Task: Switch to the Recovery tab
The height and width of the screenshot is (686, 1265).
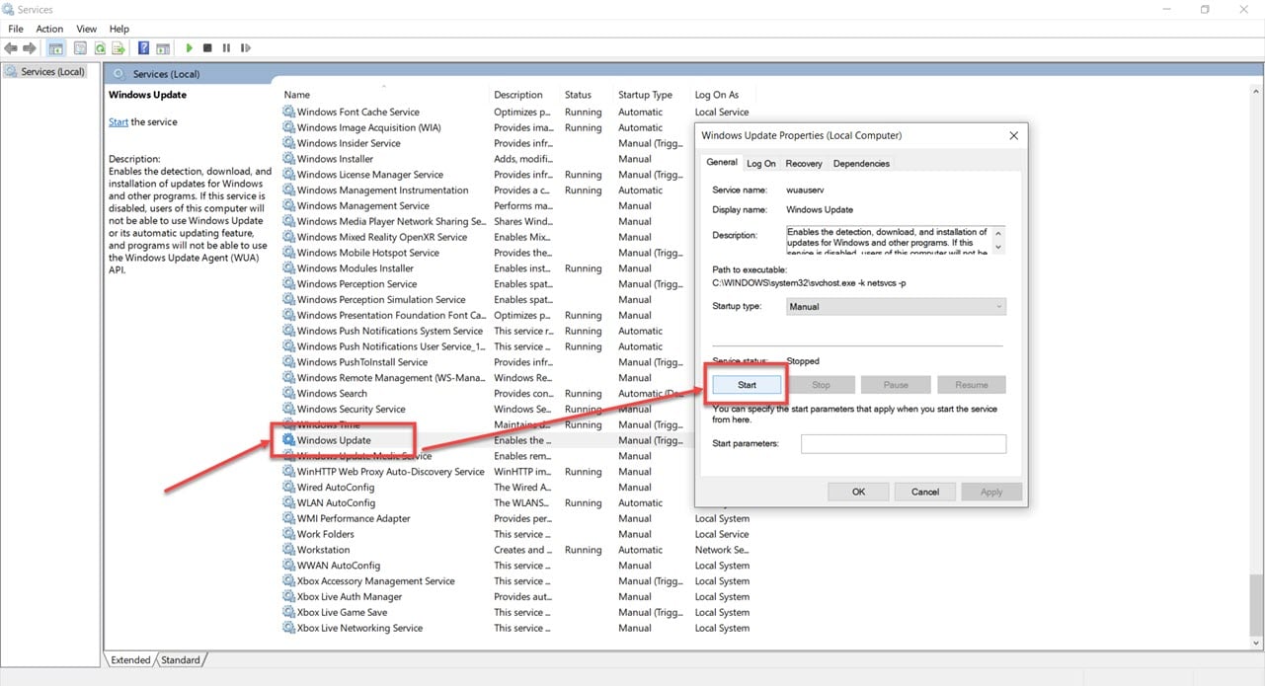Action: [804, 164]
